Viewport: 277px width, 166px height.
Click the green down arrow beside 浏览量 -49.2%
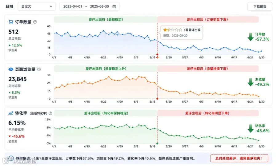tap(251, 82)
